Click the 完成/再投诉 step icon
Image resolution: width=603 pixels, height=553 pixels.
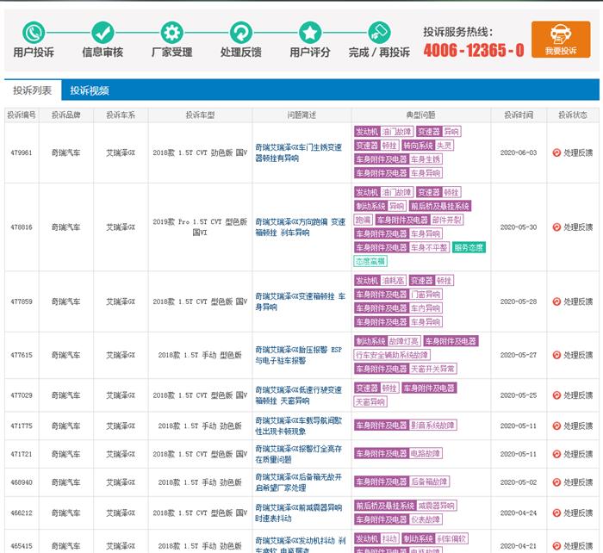379,33
